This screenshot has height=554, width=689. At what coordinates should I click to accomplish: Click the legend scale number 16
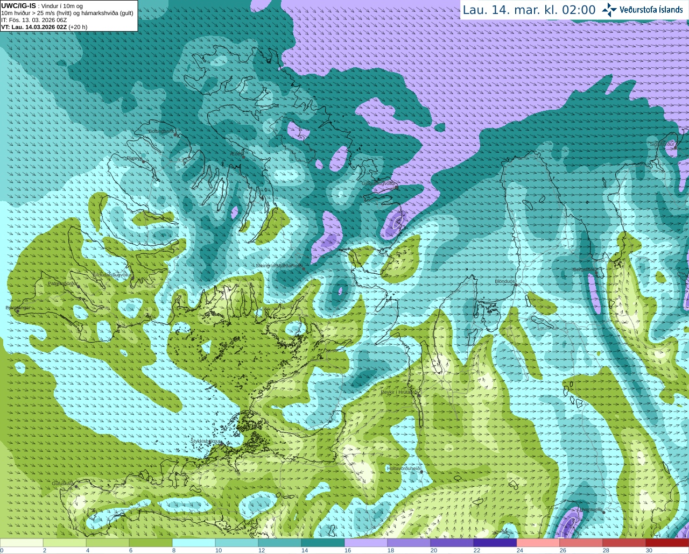[x=348, y=551]
